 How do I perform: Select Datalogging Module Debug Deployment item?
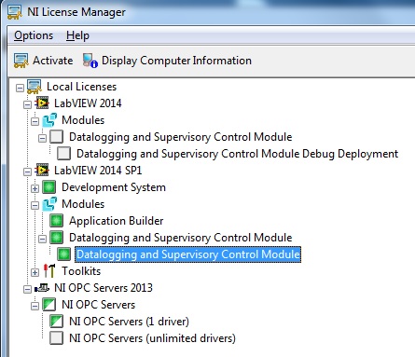237,154
